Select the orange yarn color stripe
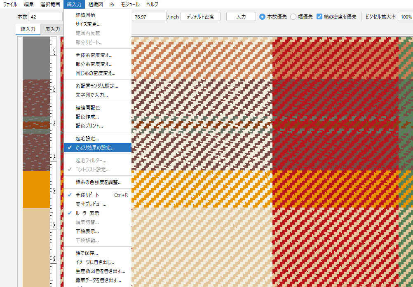This screenshot has height=287, width=413. (36, 189)
